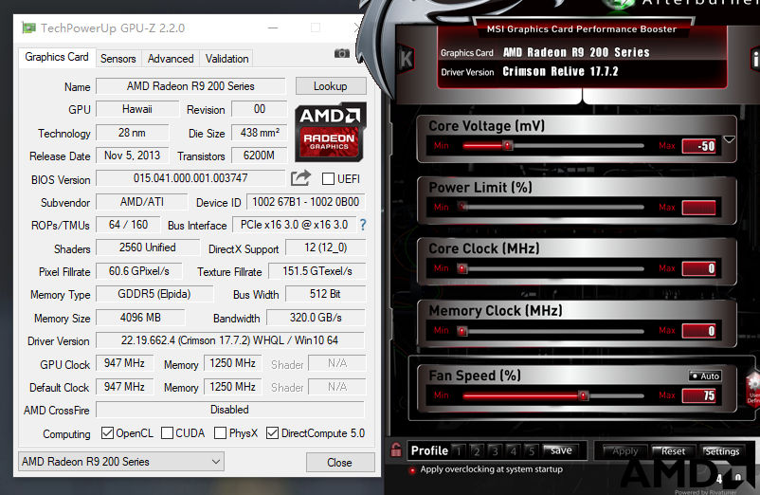
Task: Click the Fan Speed slider handle
Action: coord(584,395)
